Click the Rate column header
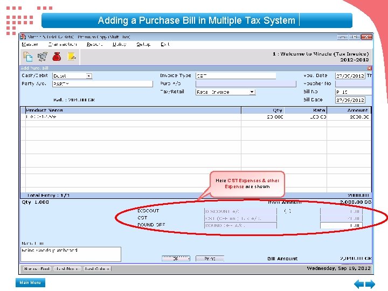The width and height of the screenshot is (388, 291). click(306, 110)
